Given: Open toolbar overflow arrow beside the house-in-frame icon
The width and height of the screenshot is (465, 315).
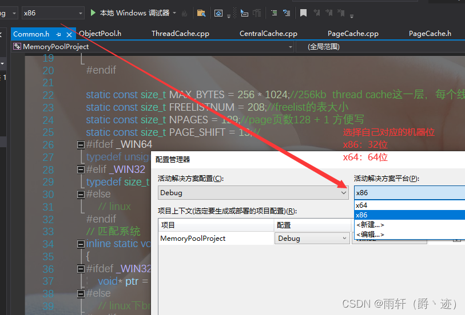Looking at the screenshot, I should 229,17.
